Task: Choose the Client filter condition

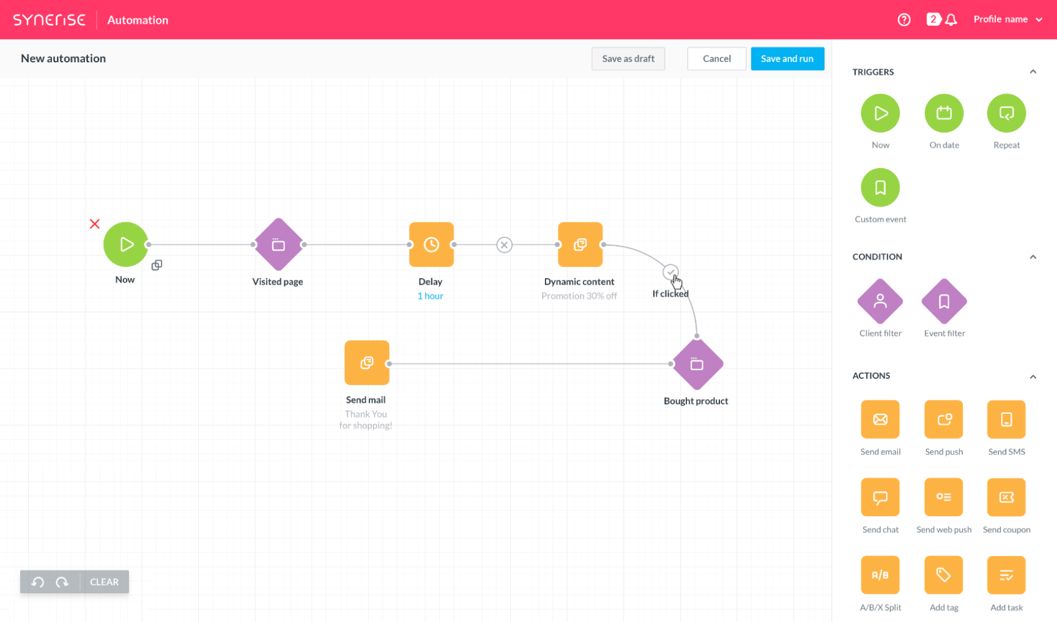Action: click(880, 301)
